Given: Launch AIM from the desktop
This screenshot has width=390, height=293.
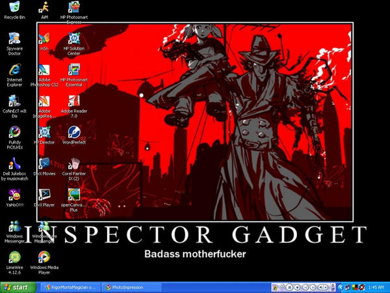Looking at the screenshot, I should point(44,10).
